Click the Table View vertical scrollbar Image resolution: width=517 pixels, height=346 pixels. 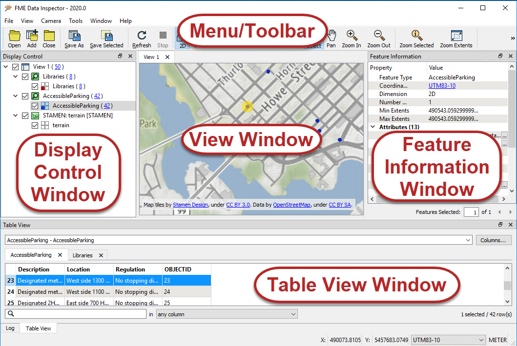point(507,285)
